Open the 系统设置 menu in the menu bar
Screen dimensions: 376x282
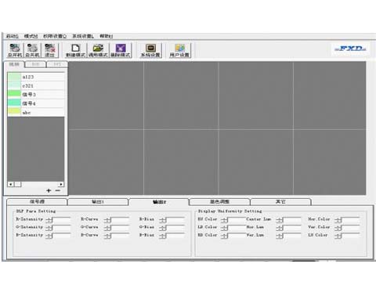(x=83, y=36)
